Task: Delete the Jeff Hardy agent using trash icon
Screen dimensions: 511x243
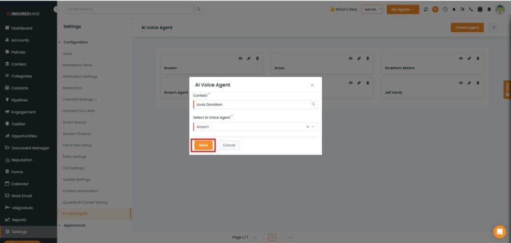Action: click(478, 83)
